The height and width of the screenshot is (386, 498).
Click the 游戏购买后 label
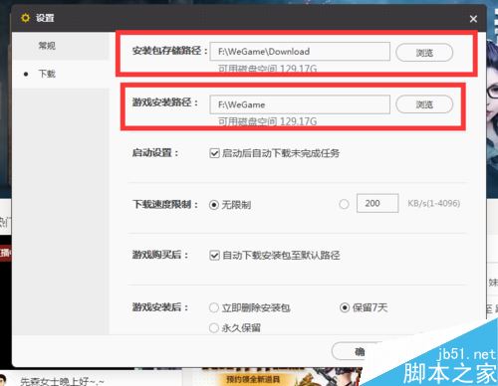(x=160, y=255)
